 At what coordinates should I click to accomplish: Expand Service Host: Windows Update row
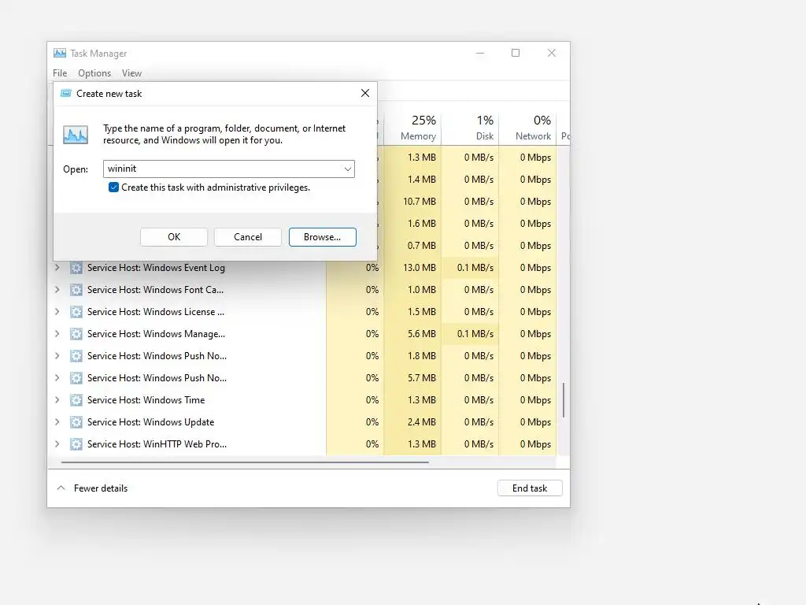pos(57,422)
